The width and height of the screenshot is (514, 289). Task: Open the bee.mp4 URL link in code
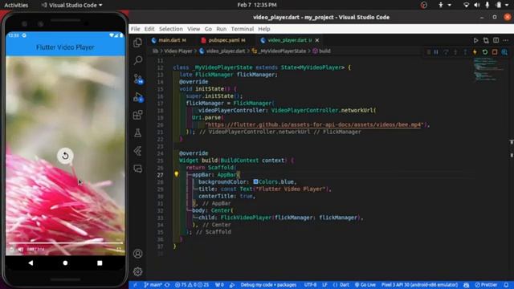pos(314,124)
